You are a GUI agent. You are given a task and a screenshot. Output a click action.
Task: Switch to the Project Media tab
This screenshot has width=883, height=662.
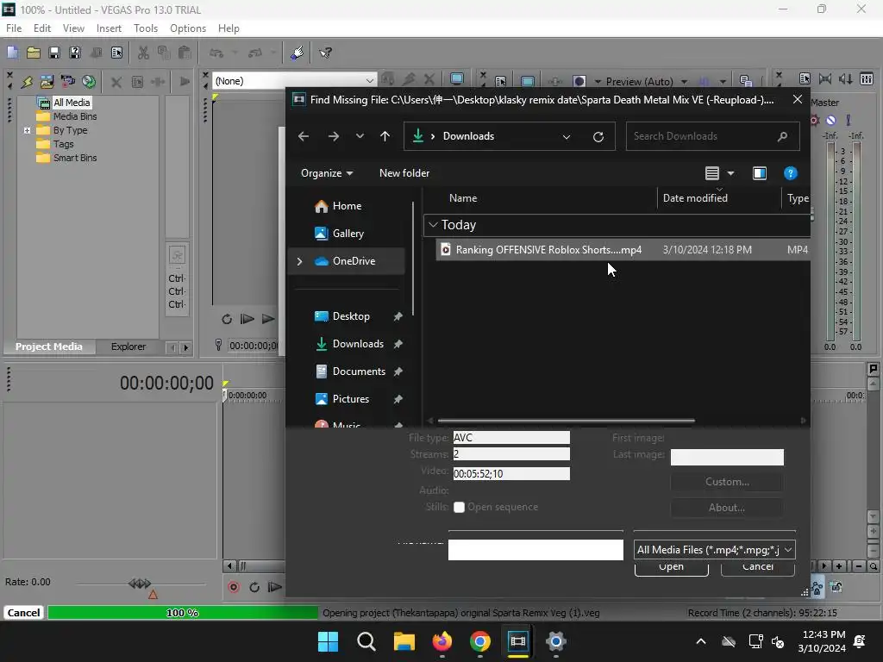[49, 347]
